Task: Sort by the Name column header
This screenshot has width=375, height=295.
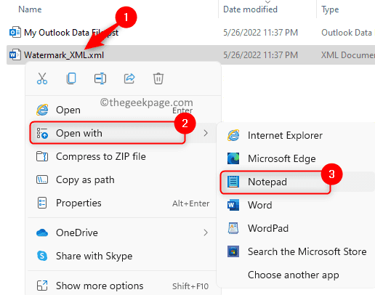Action: click(30, 9)
